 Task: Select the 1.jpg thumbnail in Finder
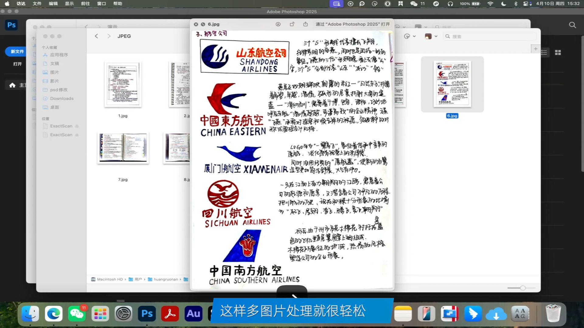coord(123,84)
